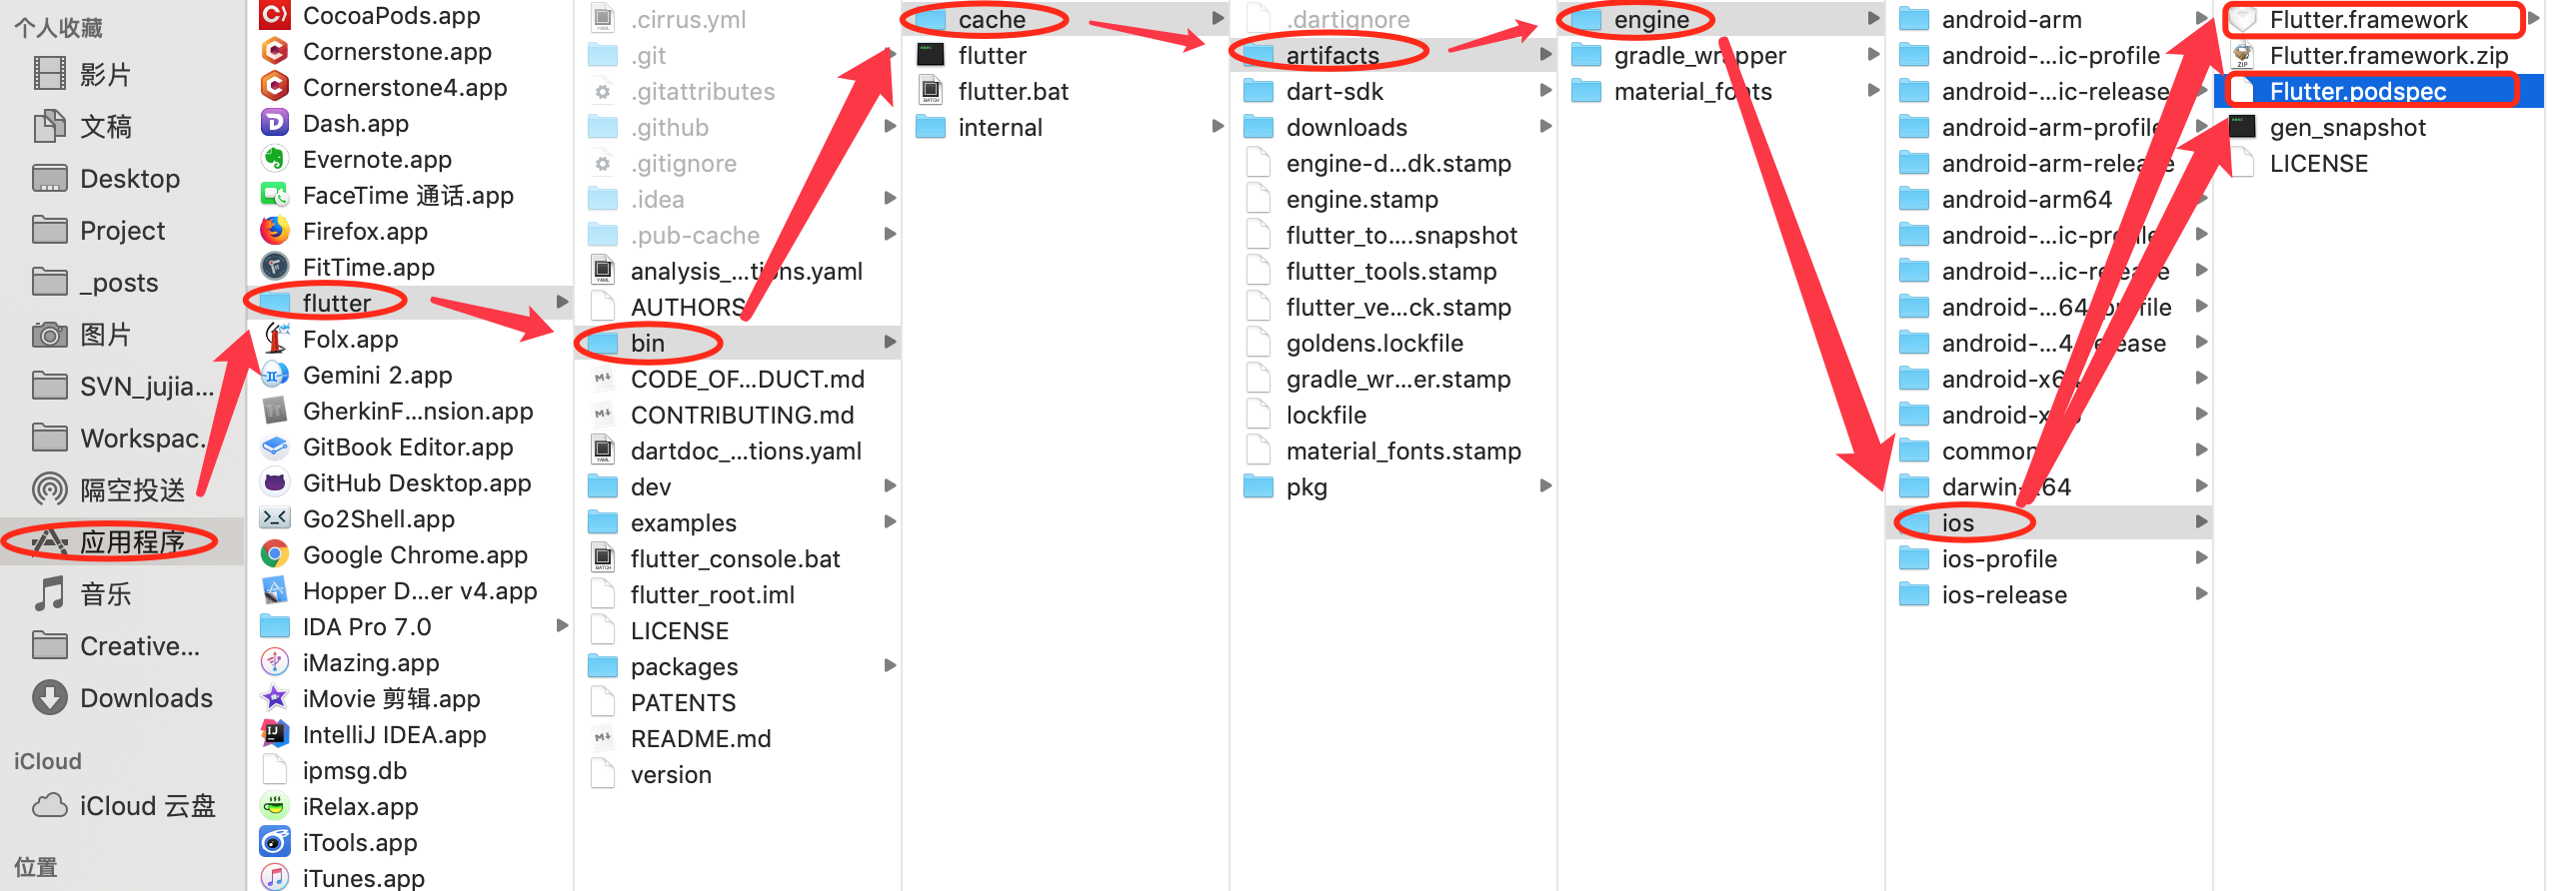Select 音乐 in the sidebar

coord(122,593)
